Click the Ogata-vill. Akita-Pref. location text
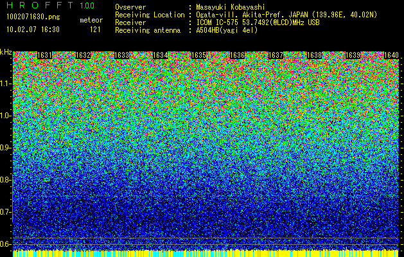The image size is (404, 257). click(x=286, y=15)
